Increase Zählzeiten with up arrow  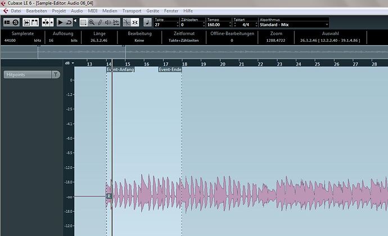(204, 23)
